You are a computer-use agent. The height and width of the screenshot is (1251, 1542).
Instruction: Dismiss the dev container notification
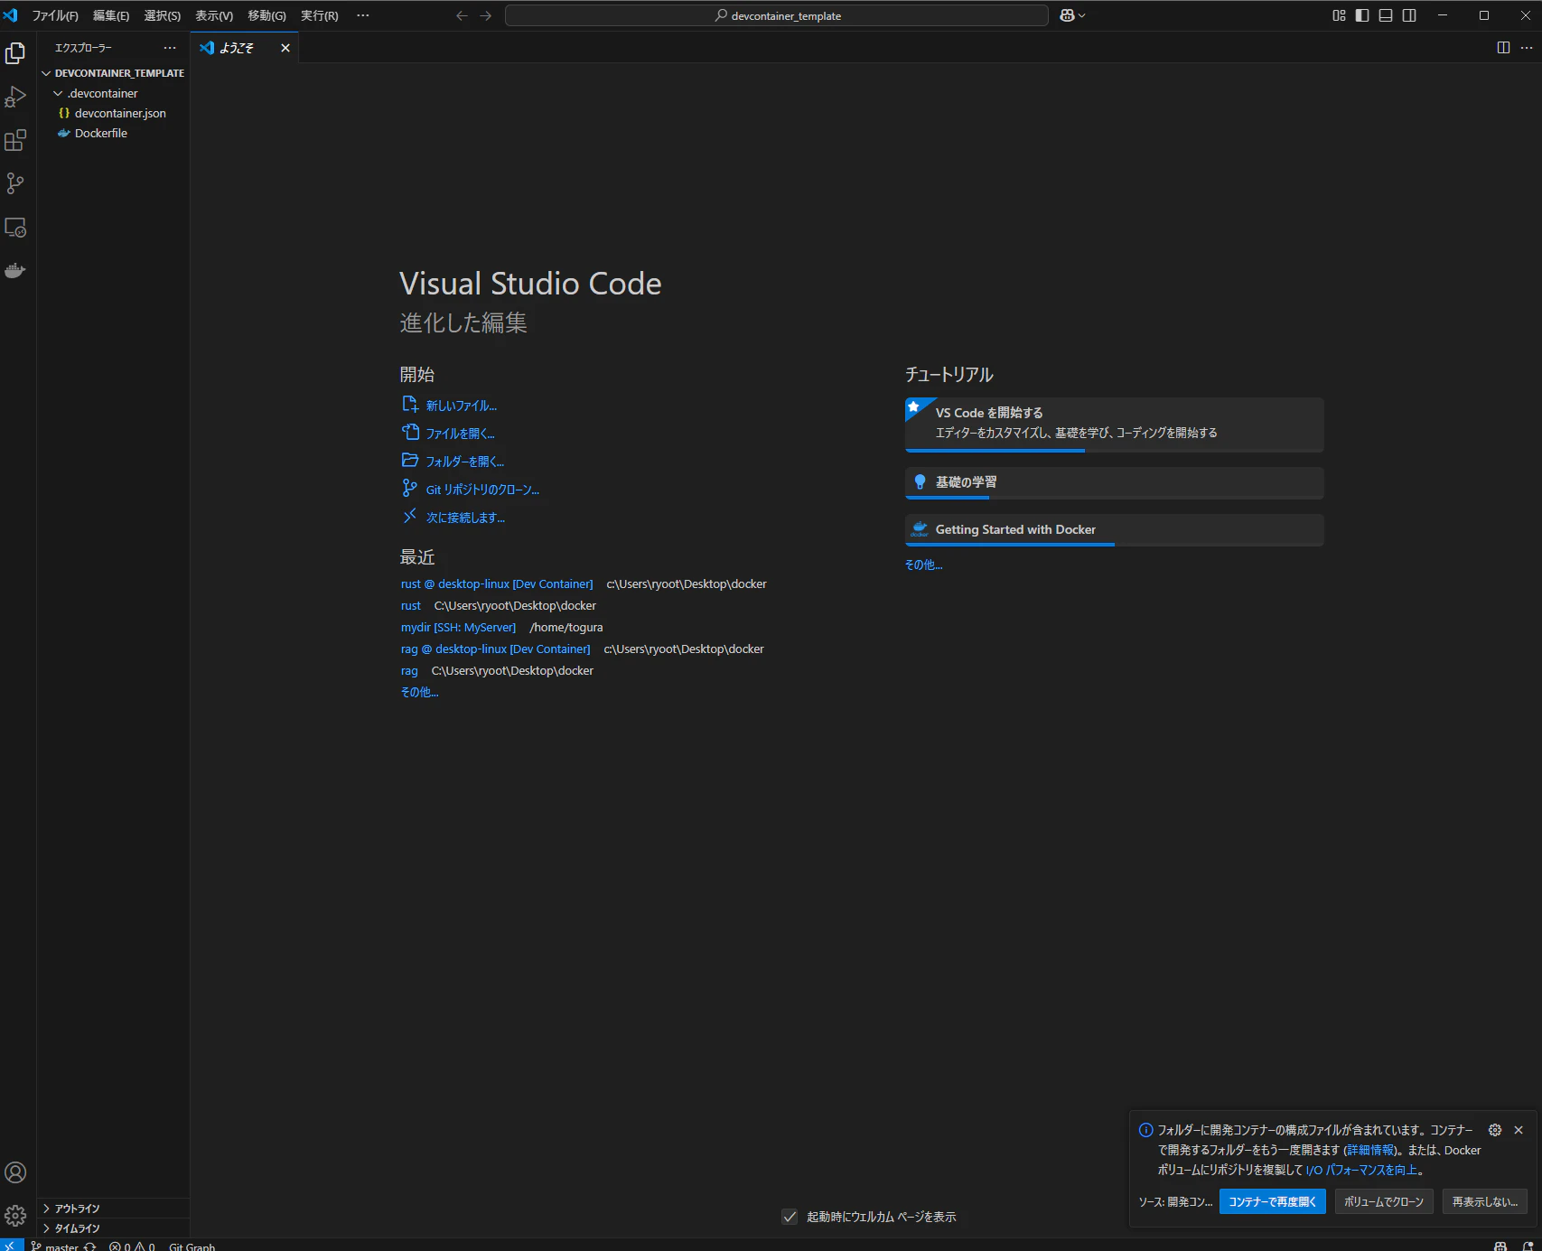point(1519,1130)
